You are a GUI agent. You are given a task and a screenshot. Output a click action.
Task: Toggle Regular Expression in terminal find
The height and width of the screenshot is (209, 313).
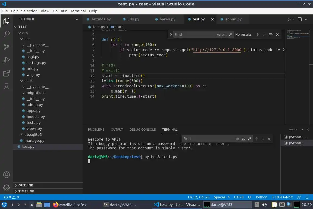(249, 139)
